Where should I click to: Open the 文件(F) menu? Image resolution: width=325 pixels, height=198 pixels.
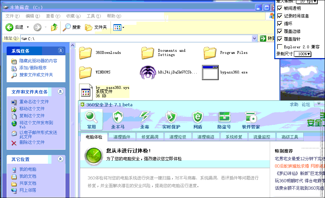click(13, 16)
